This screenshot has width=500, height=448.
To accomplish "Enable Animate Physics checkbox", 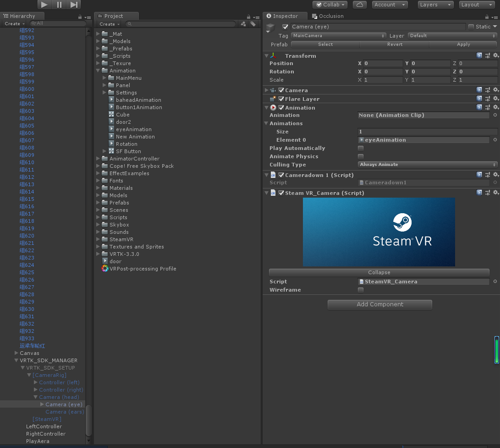I will click(361, 157).
